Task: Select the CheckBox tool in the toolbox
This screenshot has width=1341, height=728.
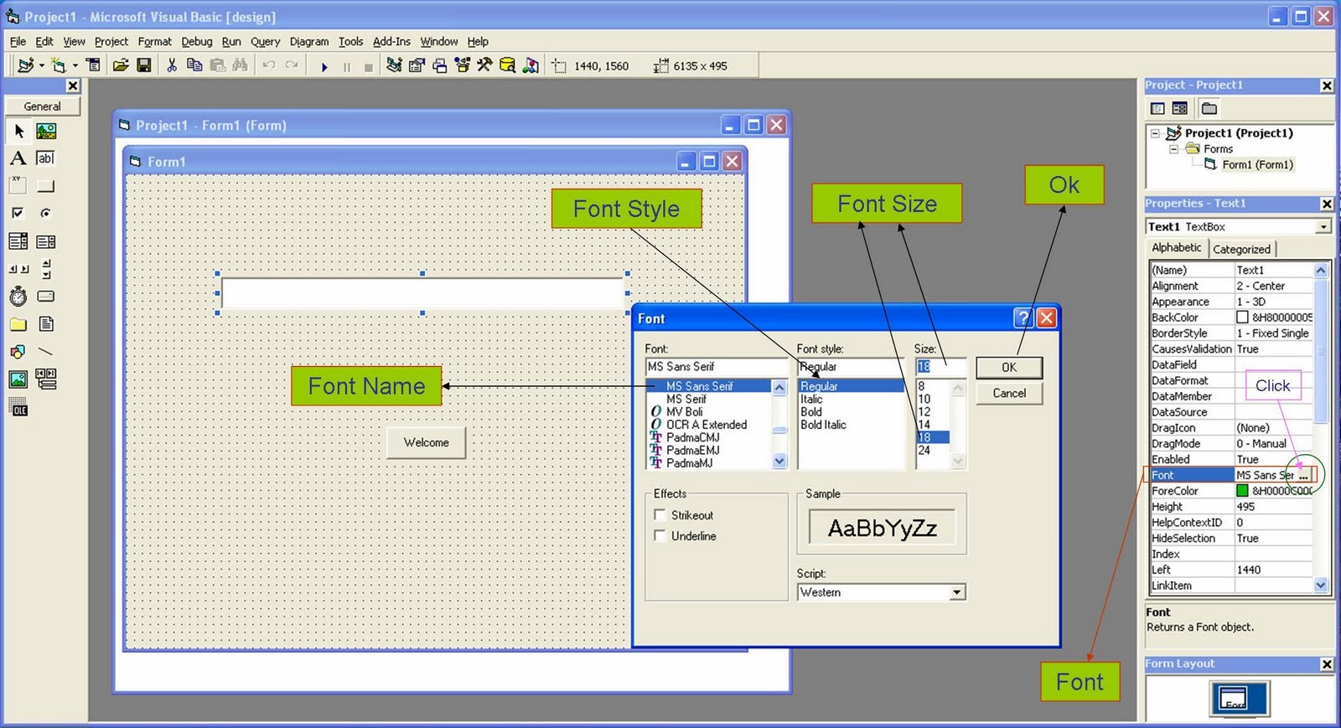Action: click(x=18, y=214)
